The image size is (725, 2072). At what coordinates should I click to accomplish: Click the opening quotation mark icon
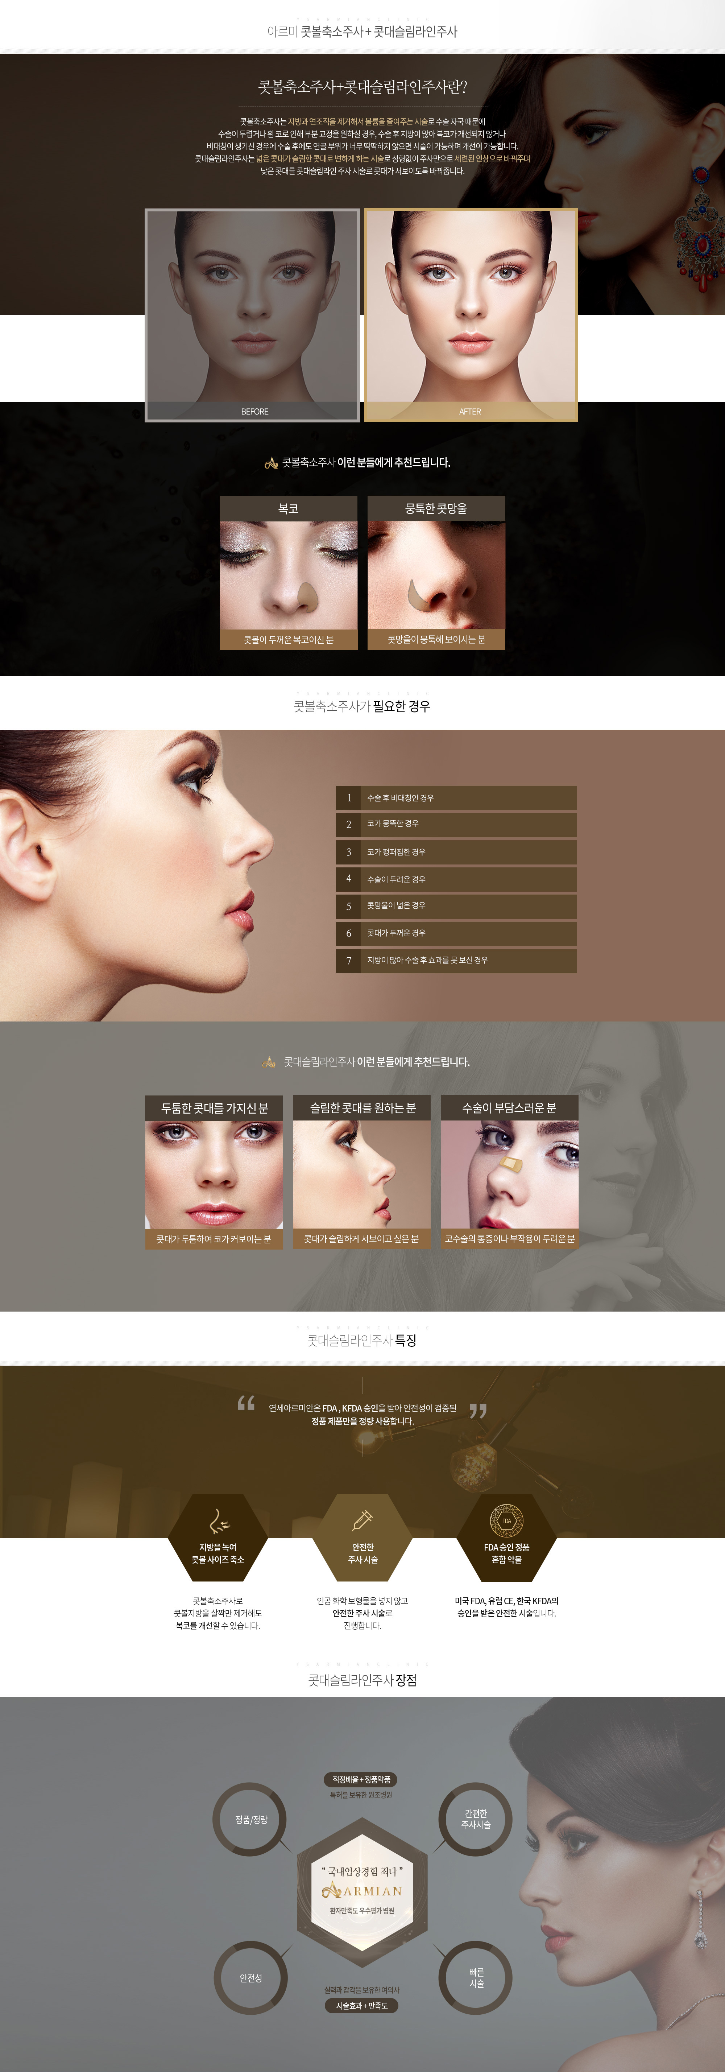point(246,1404)
